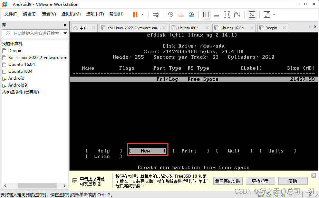Select 我的计算机 in the library tree
This screenshot has width=319, height=198.
click(x=12, y=43)
